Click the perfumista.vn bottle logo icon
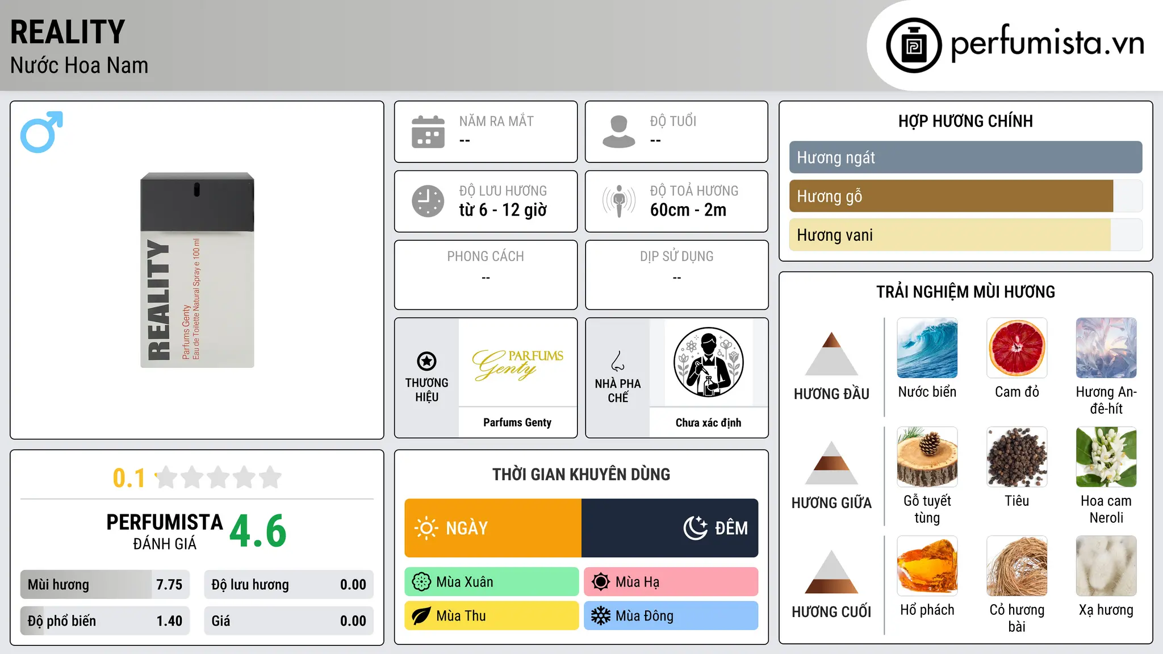The image size is (1163, 654). tap(914, 45)
